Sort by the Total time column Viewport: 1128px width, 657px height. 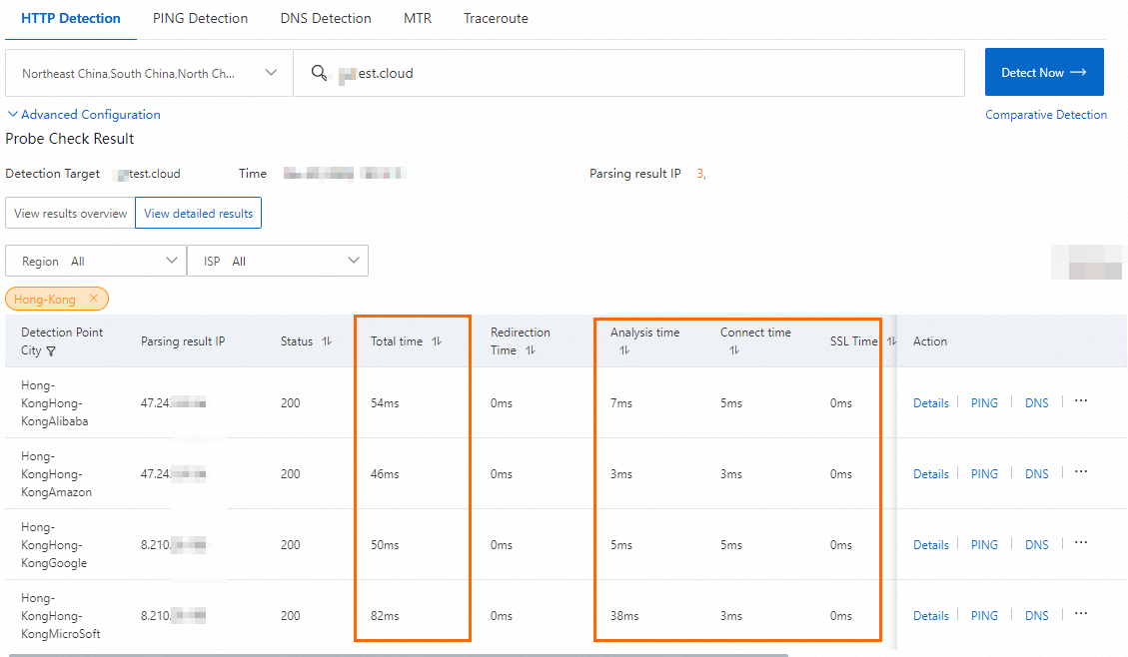click(437, 341)
